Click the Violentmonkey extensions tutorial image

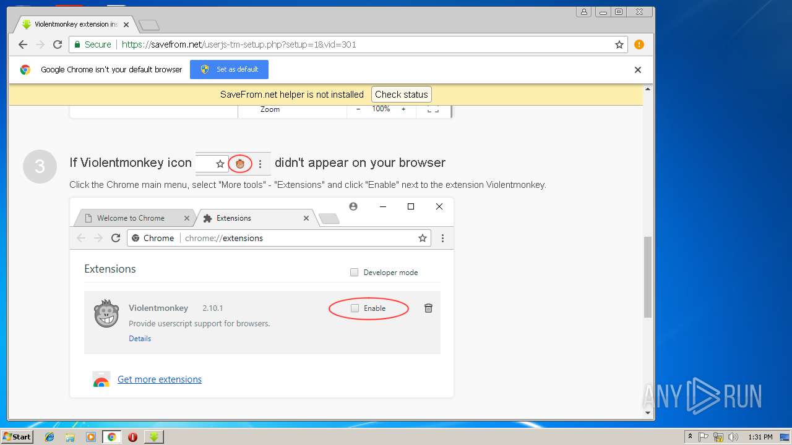coord(262,297)
